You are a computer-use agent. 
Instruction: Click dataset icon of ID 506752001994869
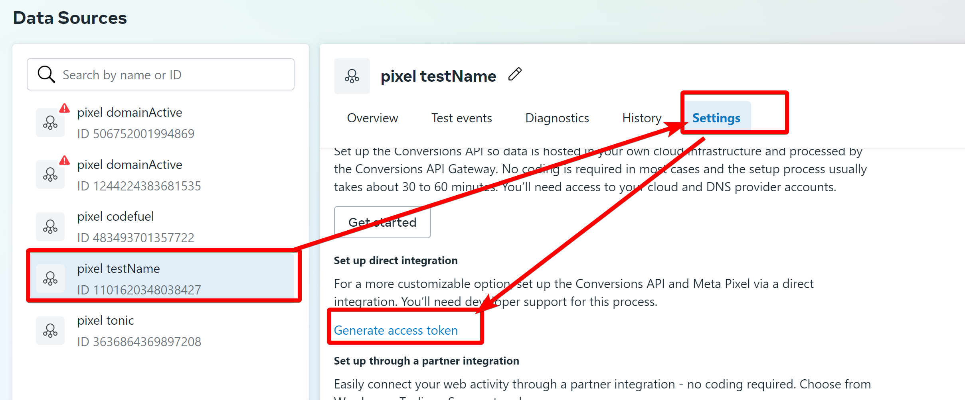point(50,123)
